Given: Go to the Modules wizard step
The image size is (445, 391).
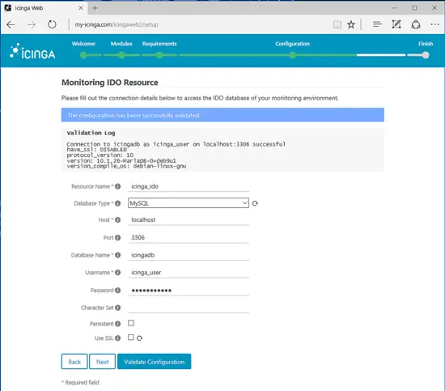Looking at the screenshot, I should tap(121, 44).
